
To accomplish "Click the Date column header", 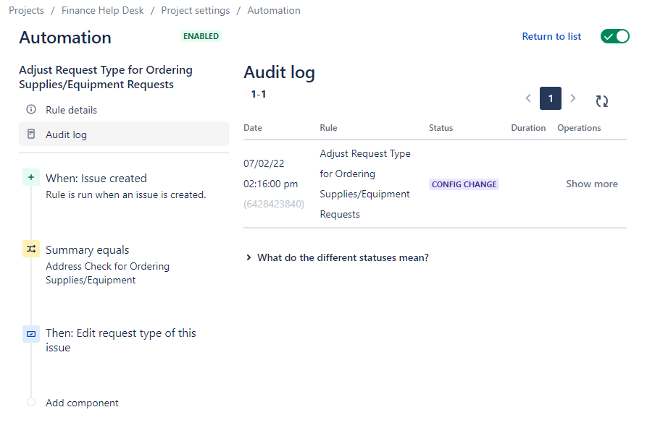I will pyautogui.click(x=253, y=128).
